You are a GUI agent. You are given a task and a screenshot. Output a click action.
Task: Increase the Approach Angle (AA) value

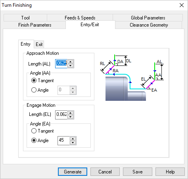click(x=73, y=88)
